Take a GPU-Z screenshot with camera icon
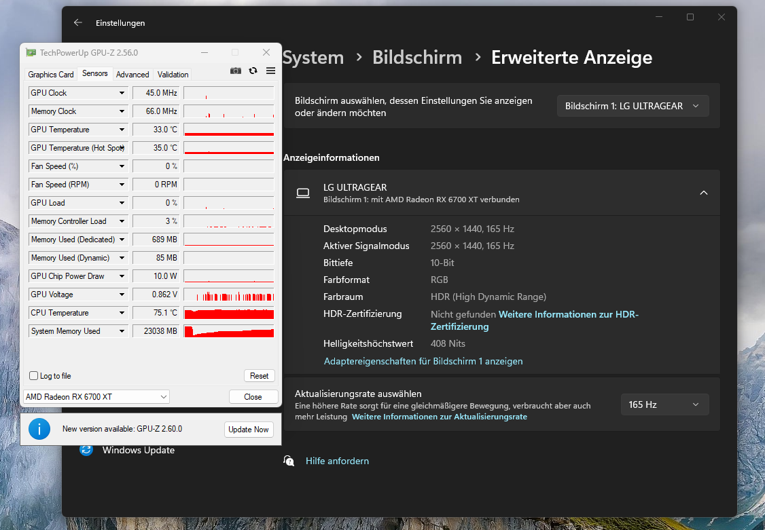This screenshot has height=530, width=765. click(236, 71)
